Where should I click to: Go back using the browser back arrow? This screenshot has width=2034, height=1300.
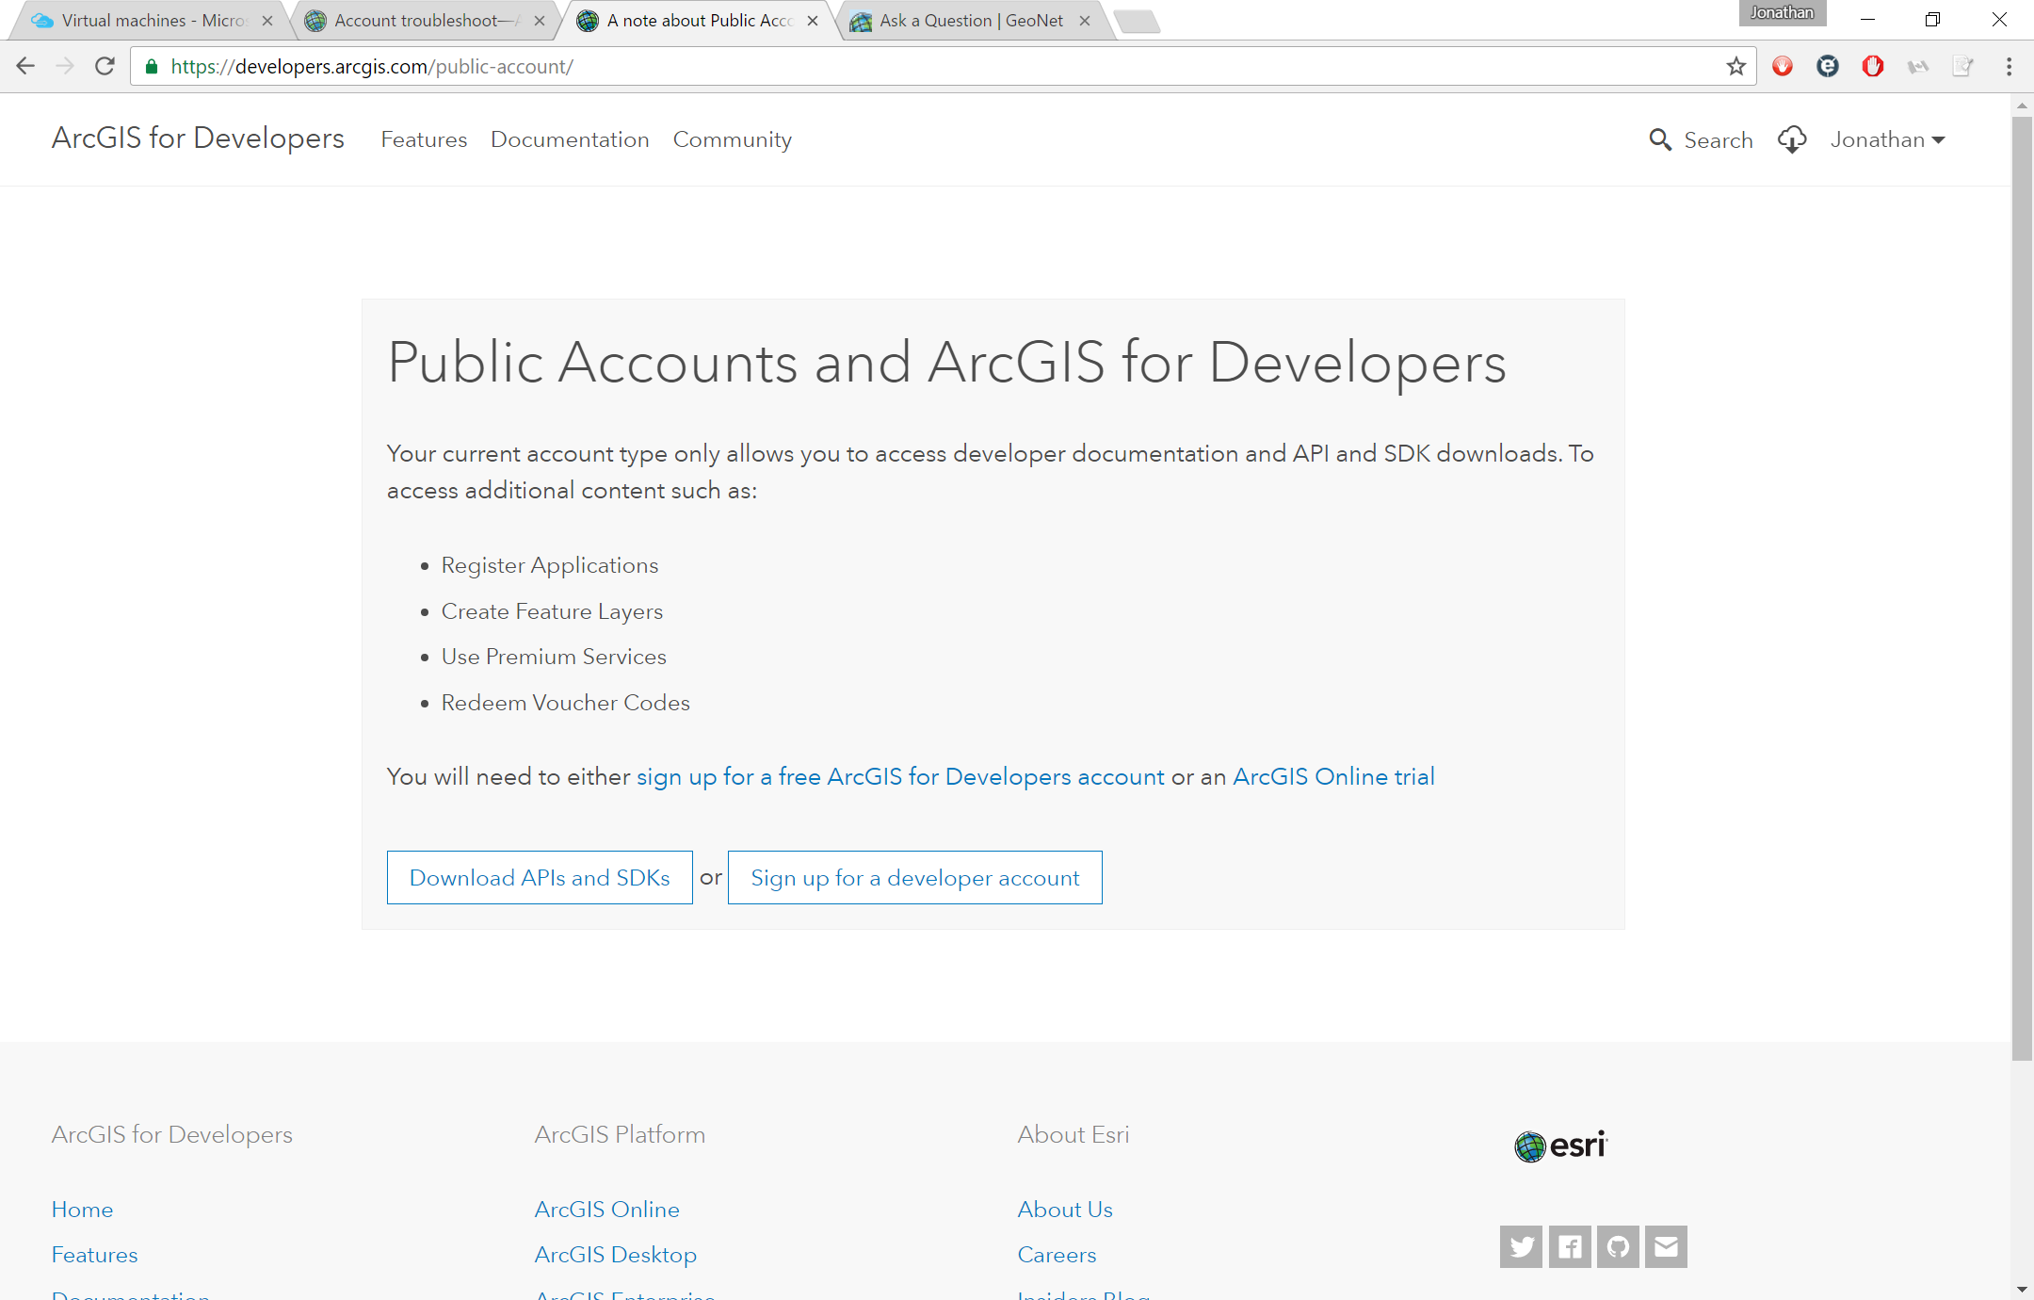click(x=25, y=66)
